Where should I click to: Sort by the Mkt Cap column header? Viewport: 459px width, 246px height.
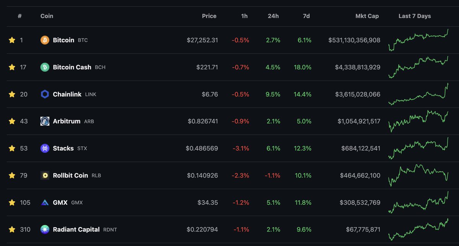click(x=366, y=16)
